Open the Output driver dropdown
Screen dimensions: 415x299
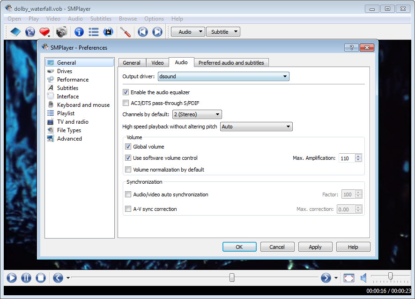223,76
